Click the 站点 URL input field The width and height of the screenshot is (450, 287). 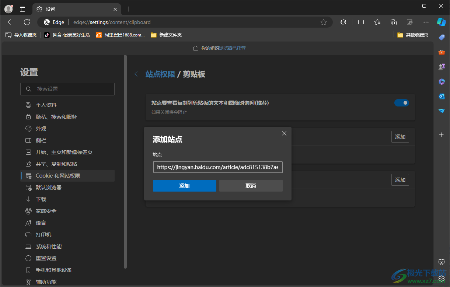click(x=217, y=167)
